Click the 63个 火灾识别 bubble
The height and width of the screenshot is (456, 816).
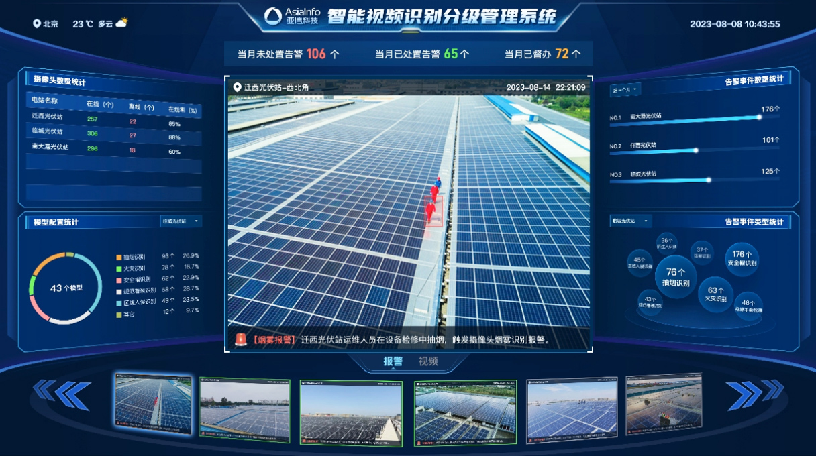coord(716,294)
